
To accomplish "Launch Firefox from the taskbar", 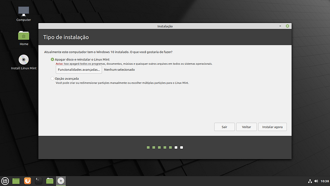I will [x=27, y=181].
